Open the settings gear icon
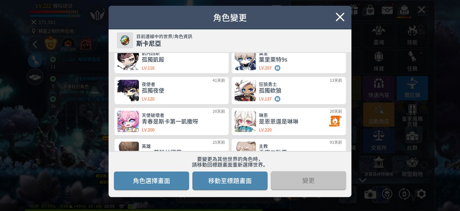This screenshot has height=211, width=460. tap(421, 194)
